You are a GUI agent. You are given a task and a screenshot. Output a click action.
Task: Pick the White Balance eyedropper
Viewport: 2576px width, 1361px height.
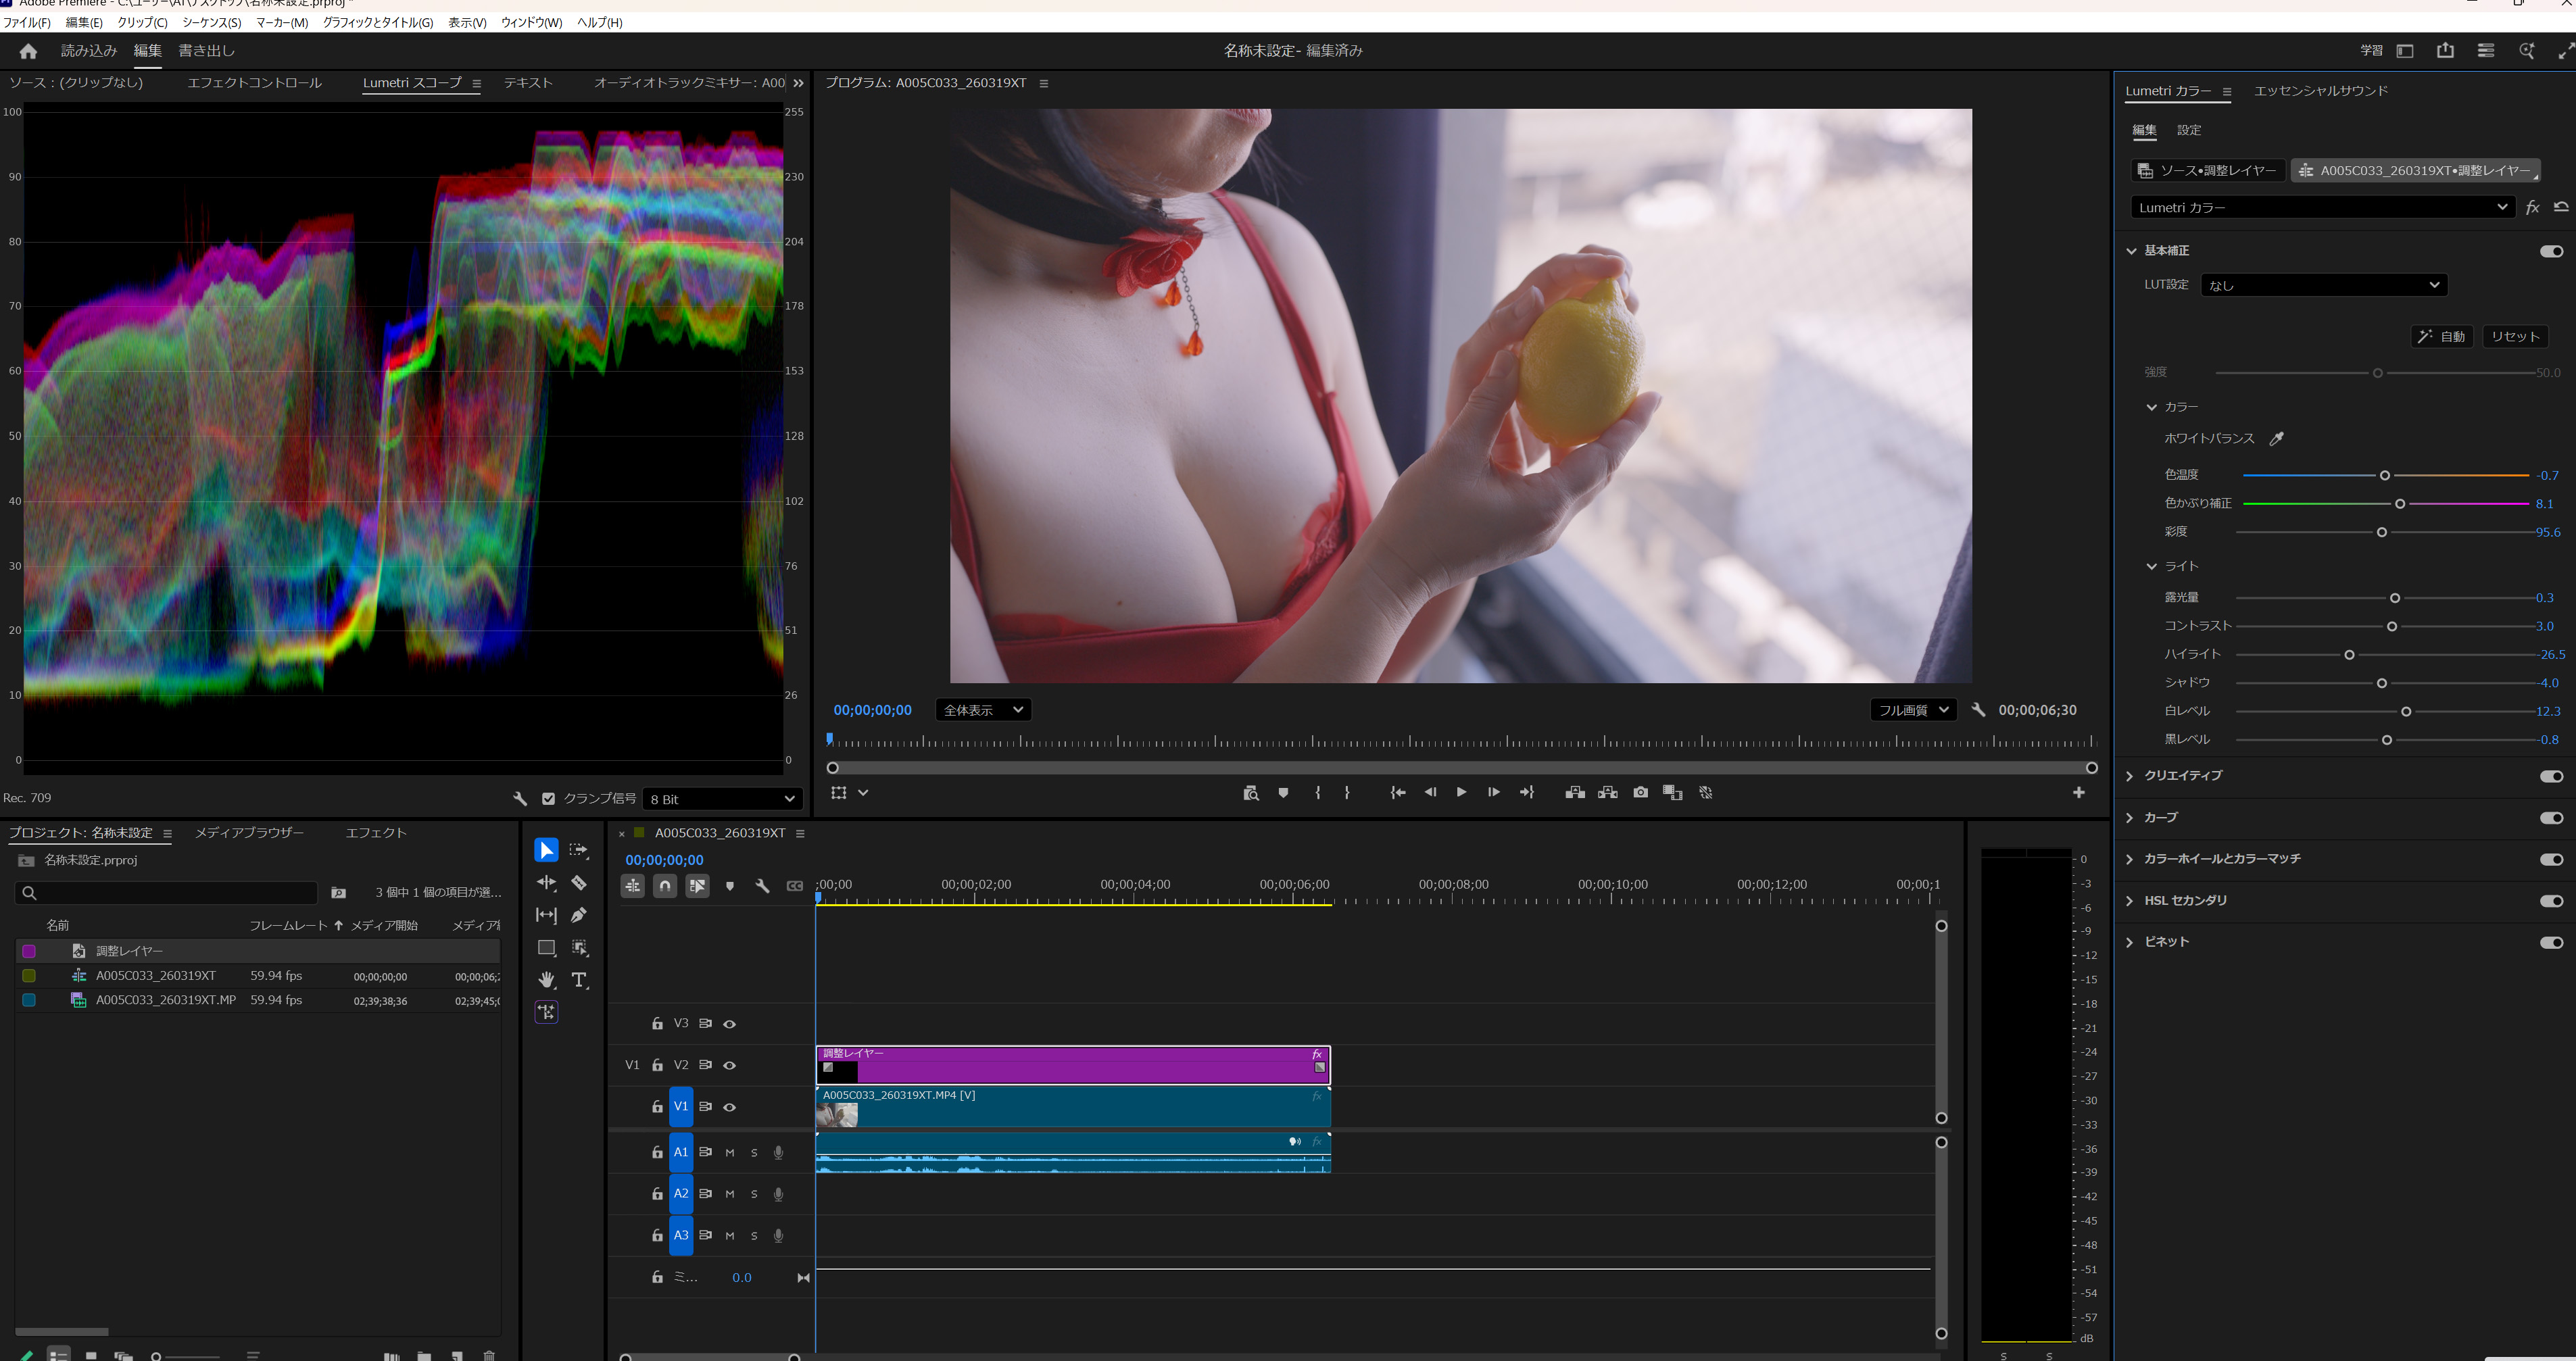[2277, 438]
